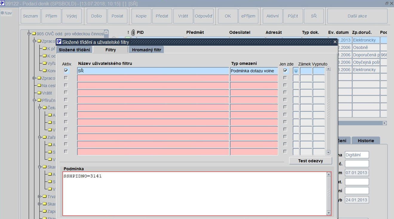Click the dialog's title bar logo icon
The width and height of the screenshot is (394, 219).
click(59, 42)
